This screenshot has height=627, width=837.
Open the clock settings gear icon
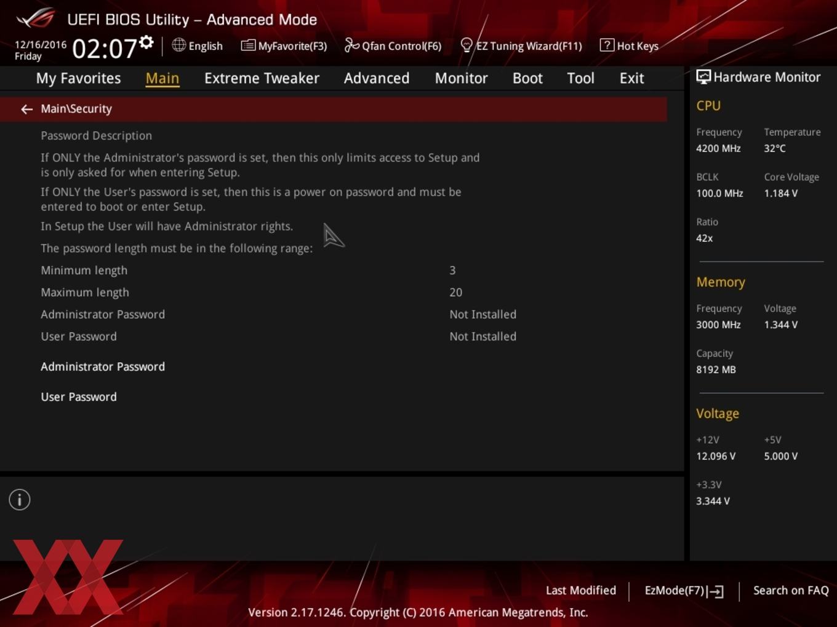click(x=146, y=42)
